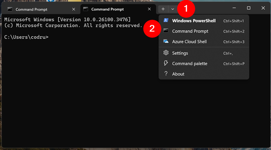Click the first tab's Command Prompt icon

[10, 9]
